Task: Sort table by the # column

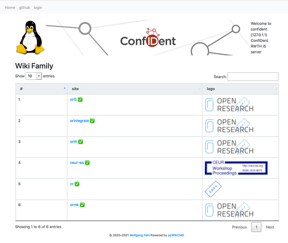Action: point(41,89)
